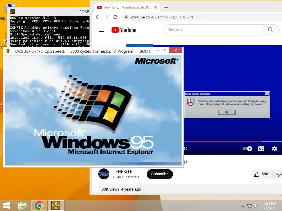The width and height of the screenshot is (282, 211).
Task: Toggle the video autoplay switch
Action: tap(248, 149)
